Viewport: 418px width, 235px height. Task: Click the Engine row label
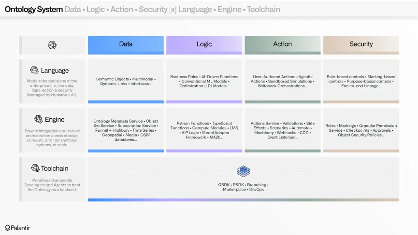coord(55,120)
